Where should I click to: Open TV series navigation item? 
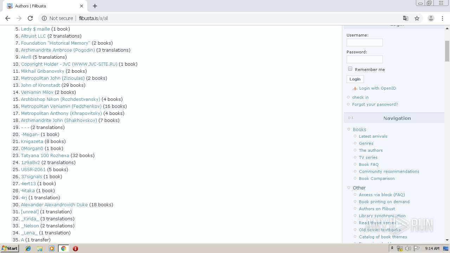[368, 157]
